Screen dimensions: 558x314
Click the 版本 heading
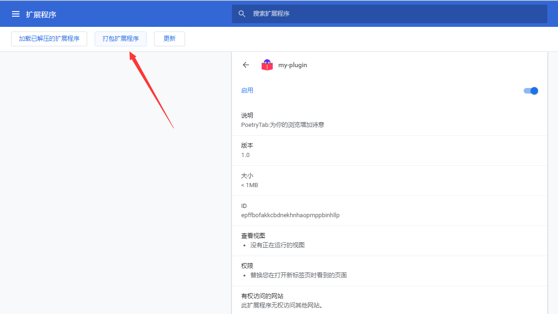click(247, 145)
